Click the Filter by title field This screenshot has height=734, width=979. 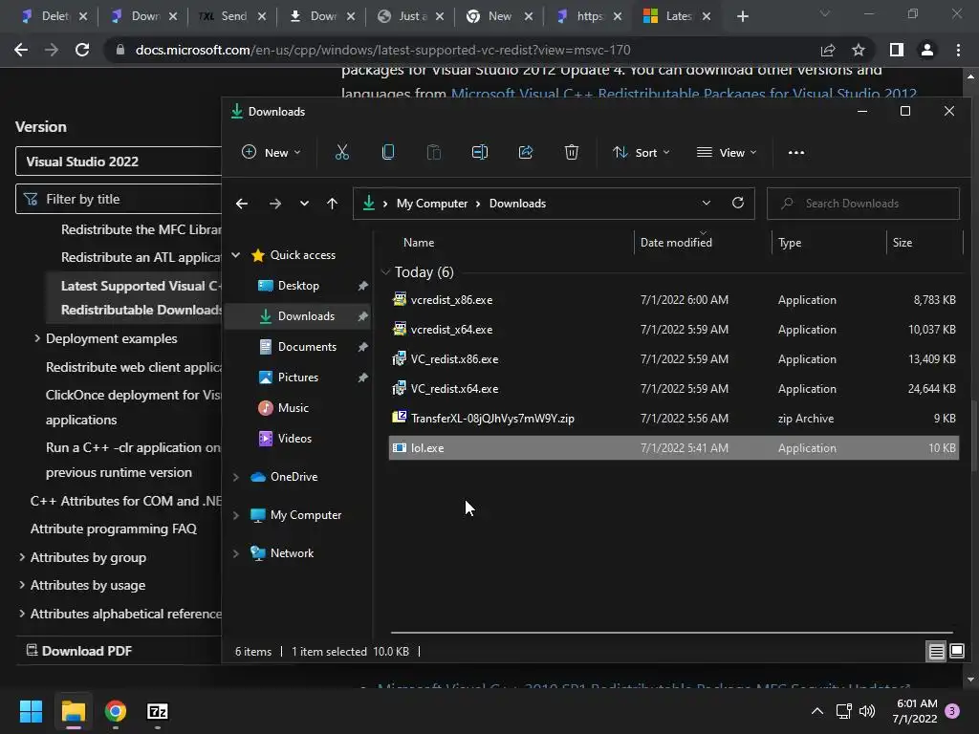[119, 199]
